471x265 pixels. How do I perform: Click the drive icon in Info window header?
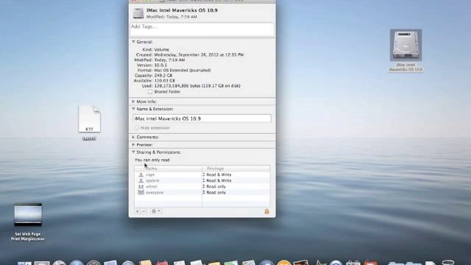click(x=138, y=13)
